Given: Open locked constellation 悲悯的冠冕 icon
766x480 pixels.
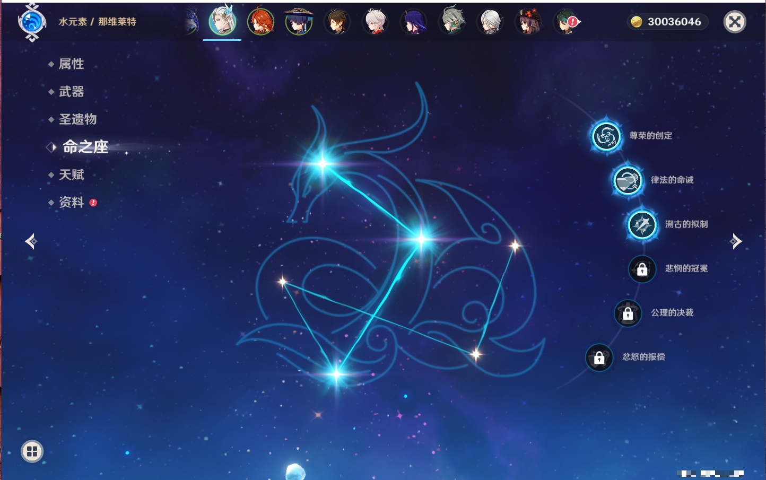Looking at the screenshot, I should 642,269.
